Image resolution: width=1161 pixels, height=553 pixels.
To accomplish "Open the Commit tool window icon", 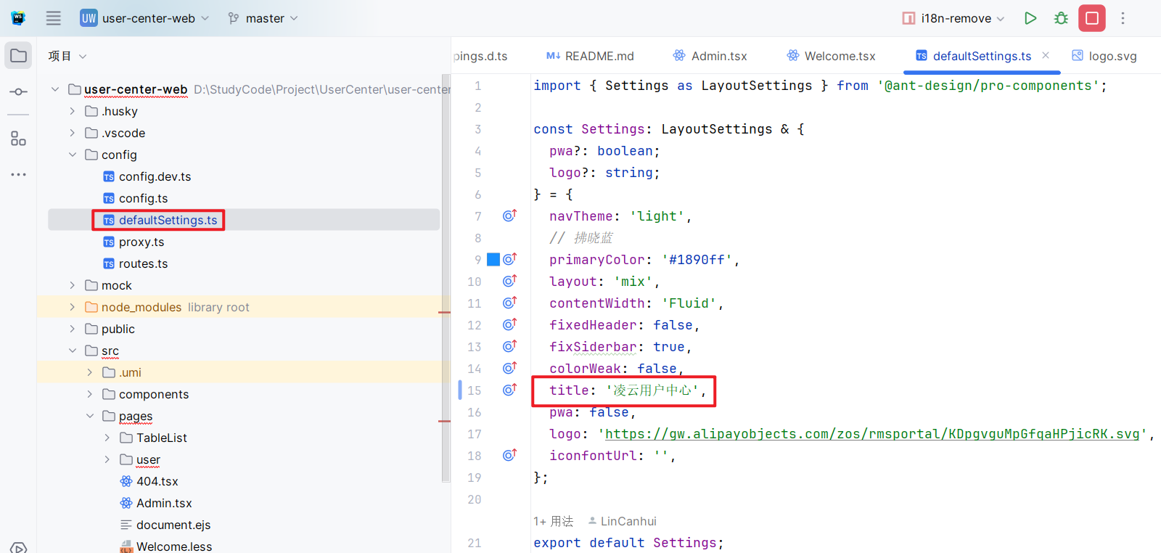I will pos(19,92).
